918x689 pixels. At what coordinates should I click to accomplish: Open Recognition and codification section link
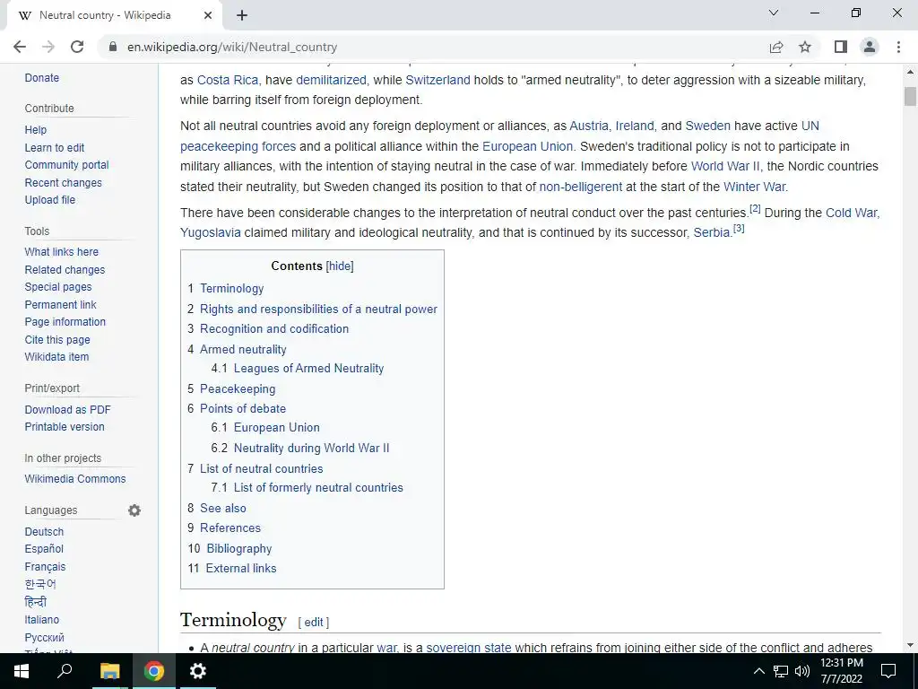pos(274,328)
